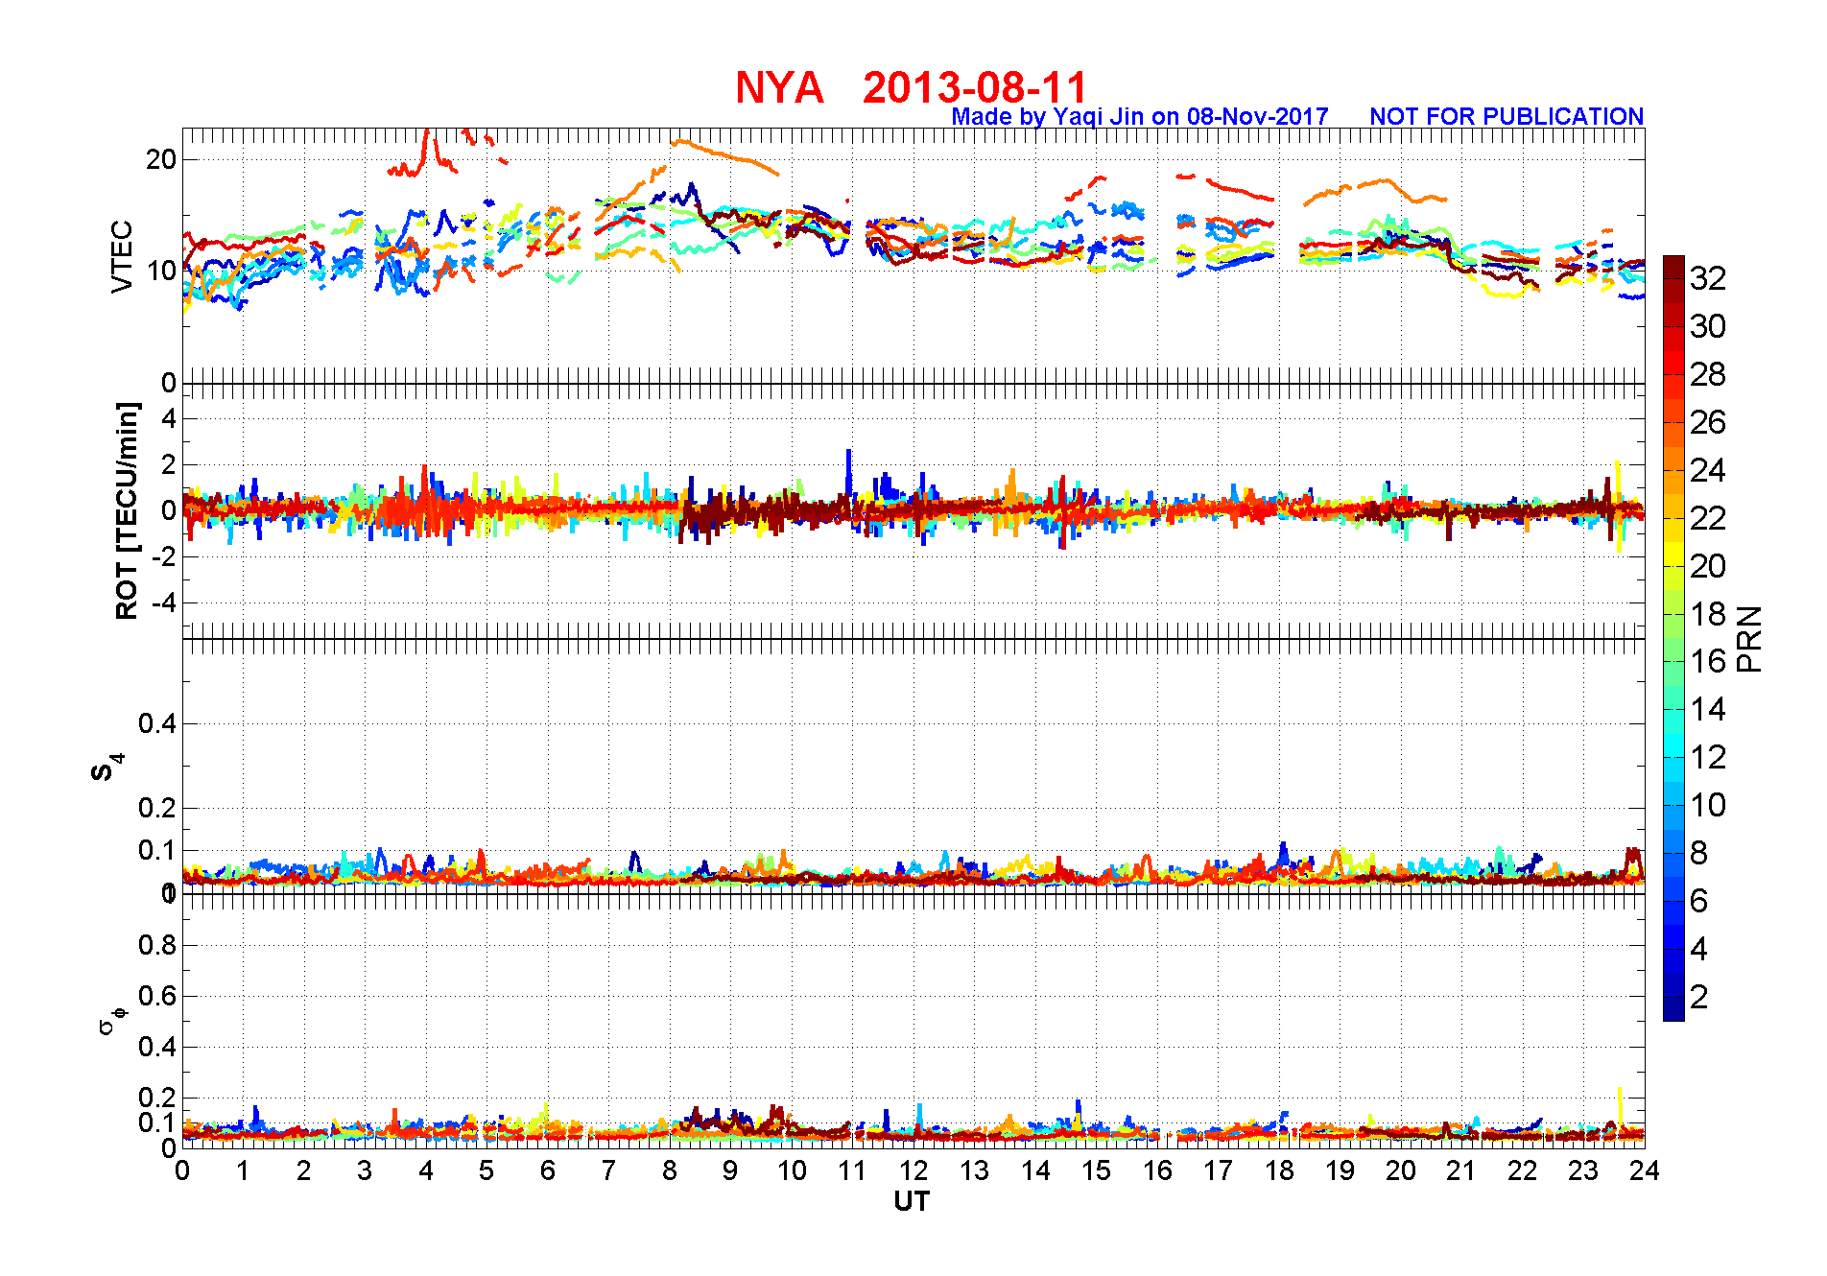Click S4 axis tick label 0.2
1827x1276 pixels.
[x=157, y=808]
